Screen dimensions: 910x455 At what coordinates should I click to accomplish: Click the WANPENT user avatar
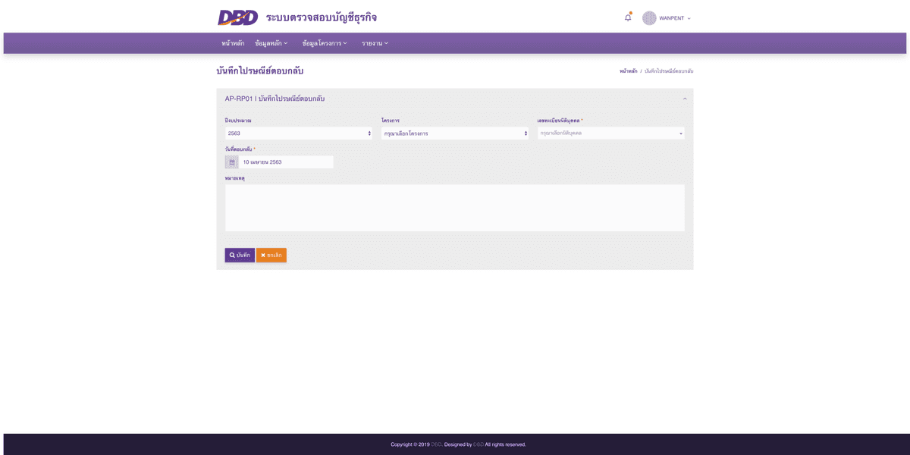click(x=649, y=18)
